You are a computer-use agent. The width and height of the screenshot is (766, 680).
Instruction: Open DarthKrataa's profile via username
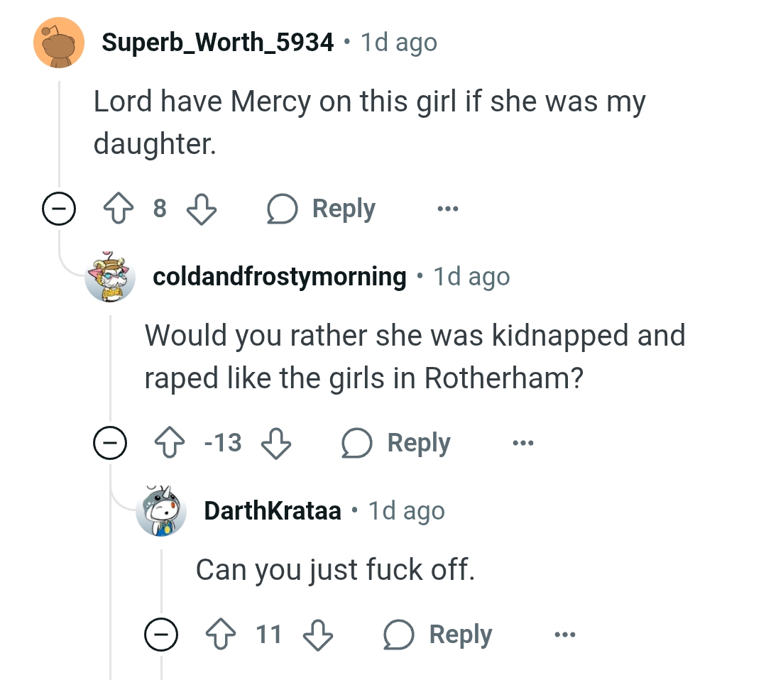273,511
